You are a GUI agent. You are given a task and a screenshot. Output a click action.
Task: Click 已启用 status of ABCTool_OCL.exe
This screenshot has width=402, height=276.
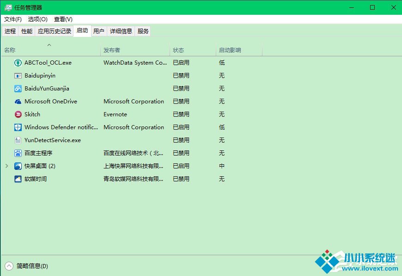pyautogui.click(x=181, y=63)
